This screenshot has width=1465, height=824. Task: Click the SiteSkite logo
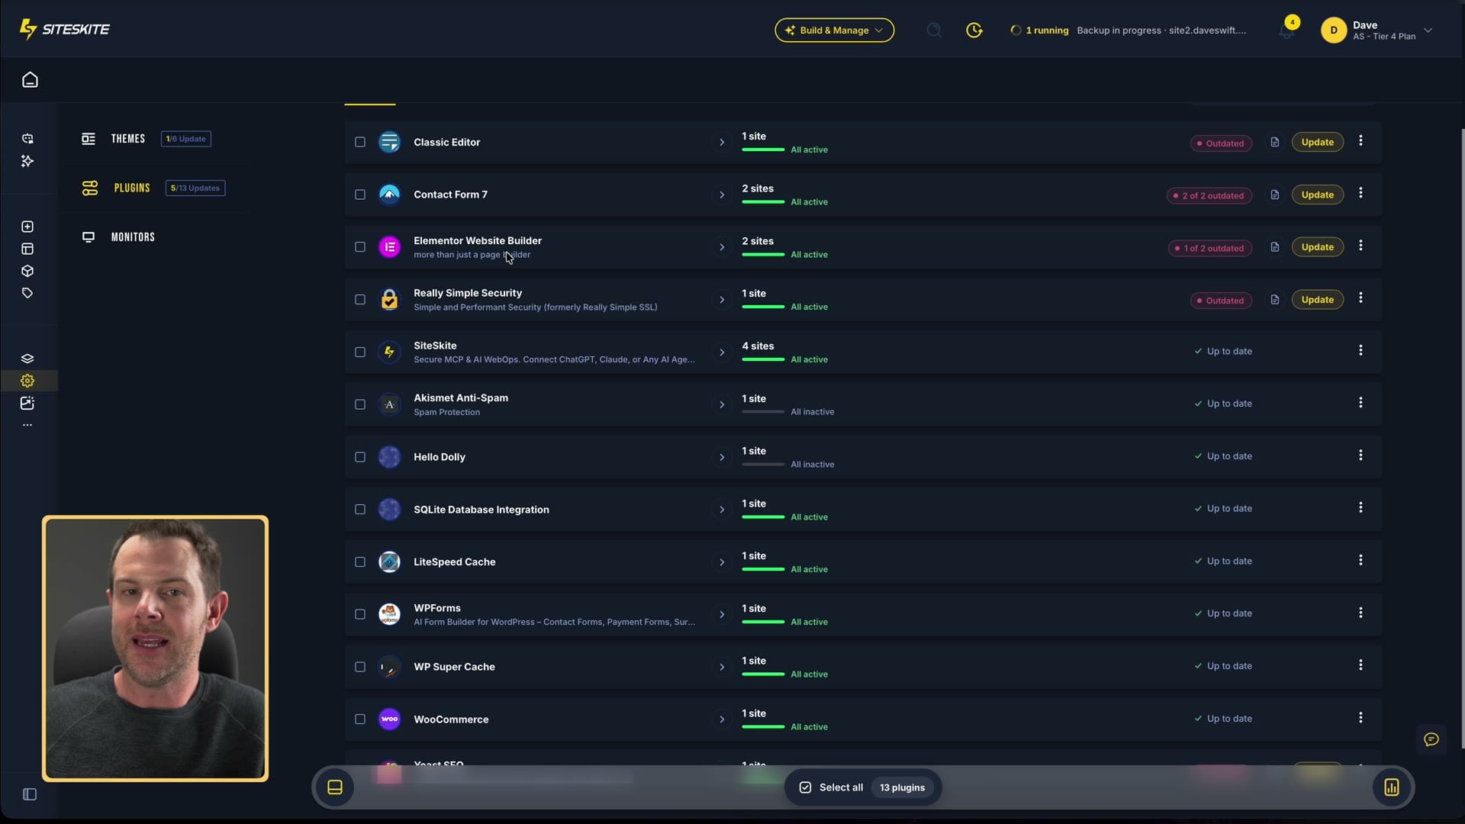pyautogui.click(x=65, y=29)
